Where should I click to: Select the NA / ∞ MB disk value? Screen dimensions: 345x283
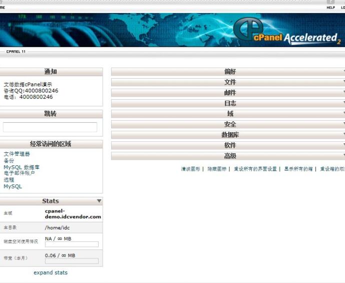point(58,239)
